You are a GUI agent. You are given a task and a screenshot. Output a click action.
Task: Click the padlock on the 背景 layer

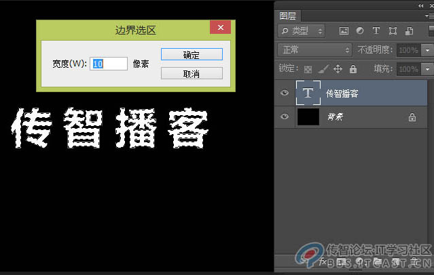tap(412, 117)
